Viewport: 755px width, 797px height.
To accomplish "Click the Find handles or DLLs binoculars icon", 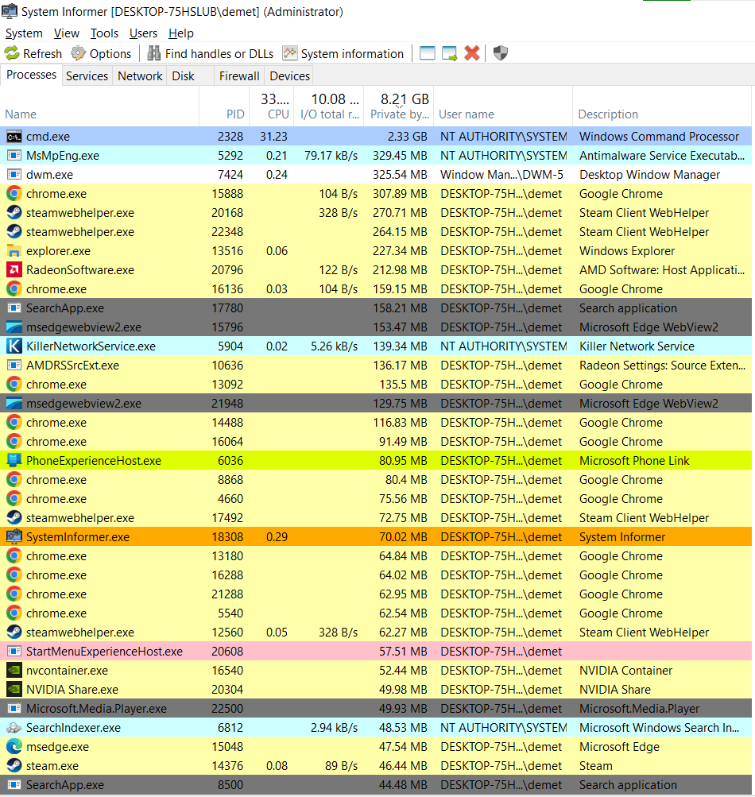I will coord(153,53).
